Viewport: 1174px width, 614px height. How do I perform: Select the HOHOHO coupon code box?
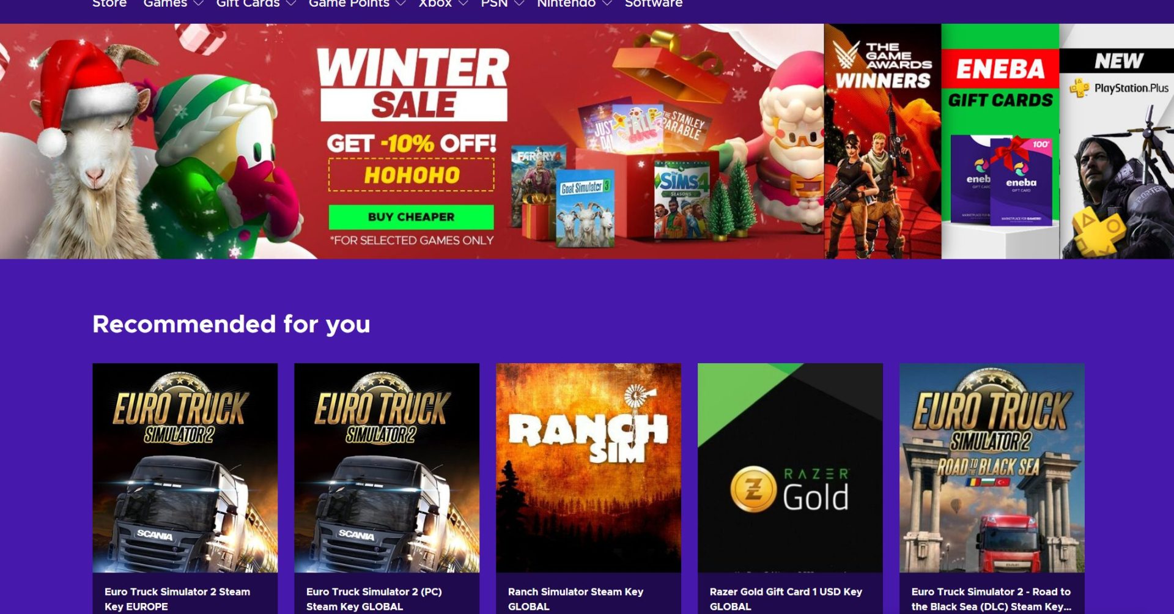[412, 175]
